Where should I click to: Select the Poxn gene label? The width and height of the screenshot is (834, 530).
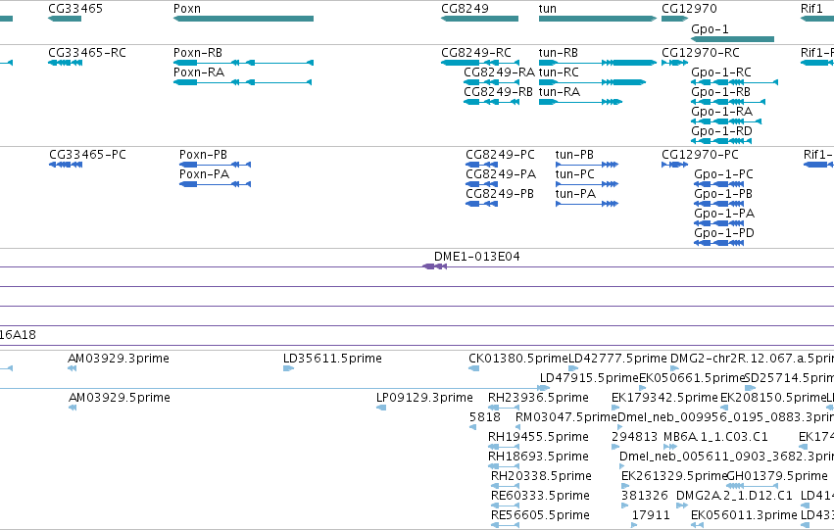click(187, 9)
